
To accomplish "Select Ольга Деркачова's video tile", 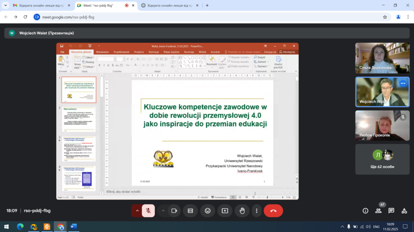I will 382,58.
